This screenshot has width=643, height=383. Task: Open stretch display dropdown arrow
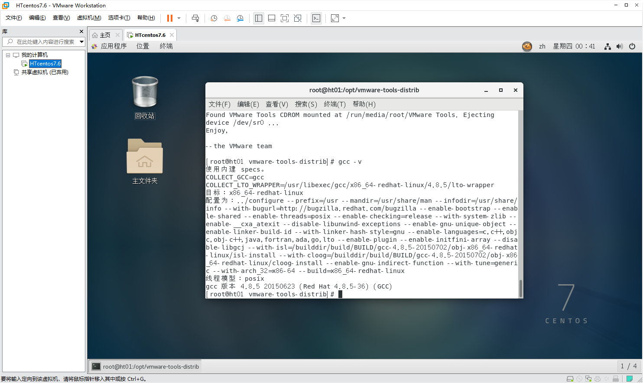[x=344, y=18]
